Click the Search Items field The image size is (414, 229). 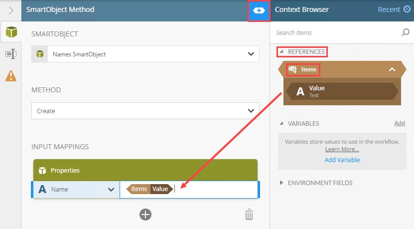click(x=337, y=33)
